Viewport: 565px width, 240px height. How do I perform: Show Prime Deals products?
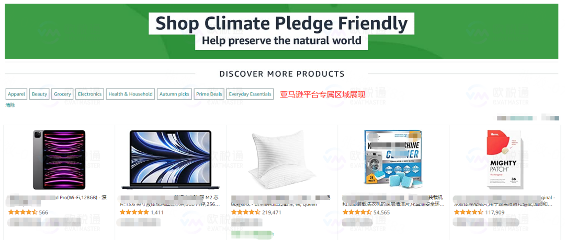[x=209, y=94]
